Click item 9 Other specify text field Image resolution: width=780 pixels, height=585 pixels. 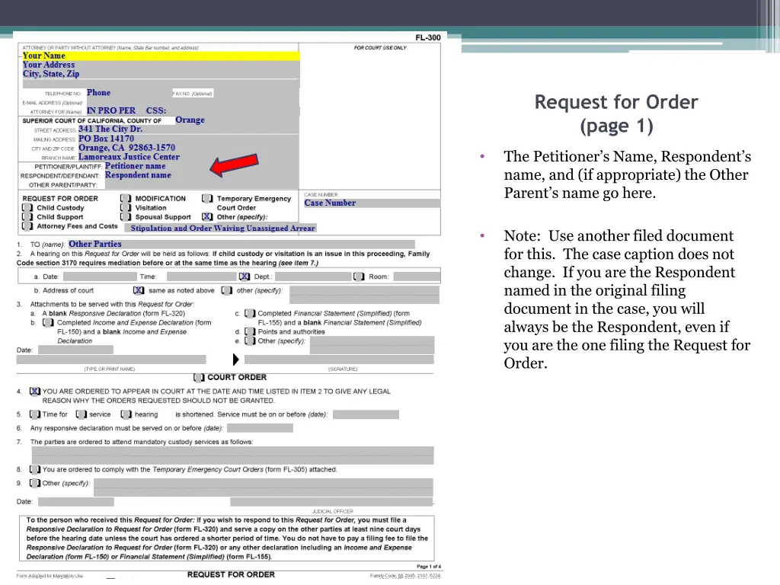[x=263, y=487]
